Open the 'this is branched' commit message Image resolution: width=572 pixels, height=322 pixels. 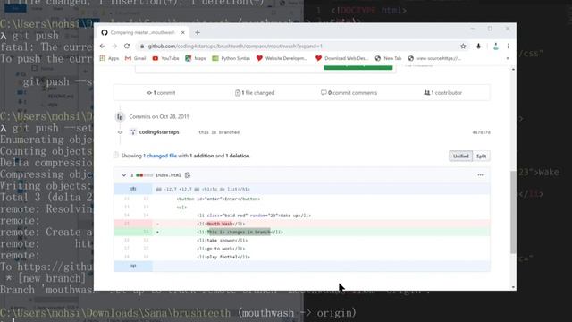pyautogui.click(x=219, y=132)
